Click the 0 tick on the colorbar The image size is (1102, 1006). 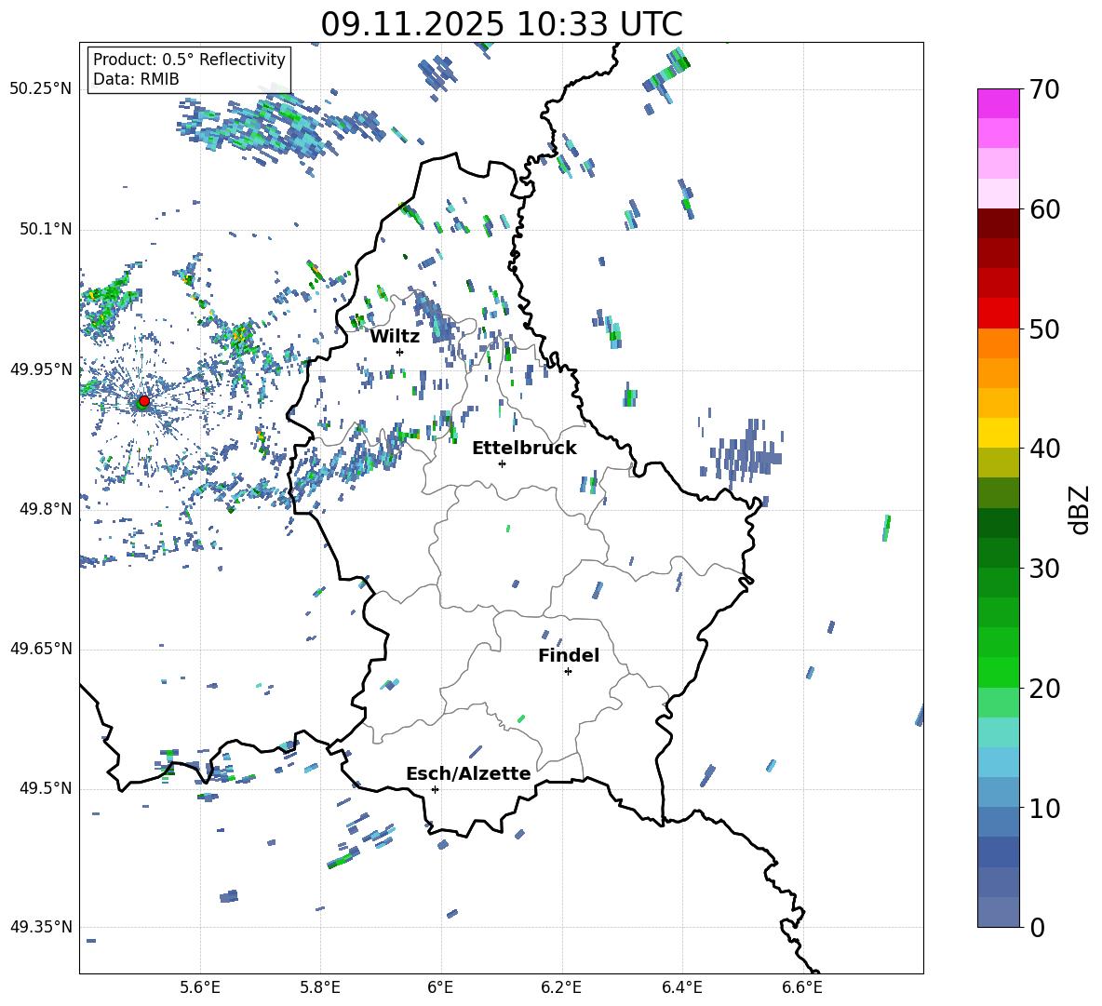pos(1037,928)
